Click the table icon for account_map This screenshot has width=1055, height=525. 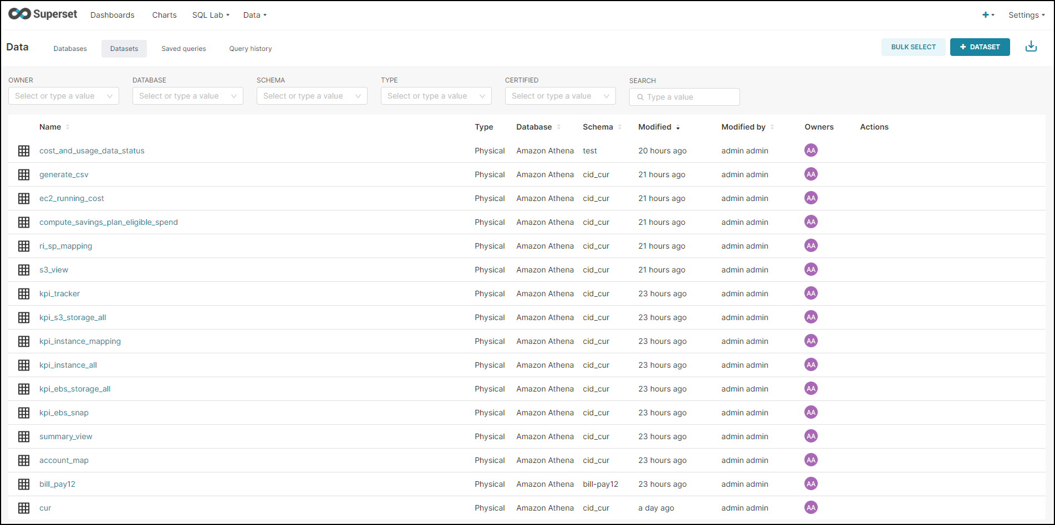[x=24, y=460]
